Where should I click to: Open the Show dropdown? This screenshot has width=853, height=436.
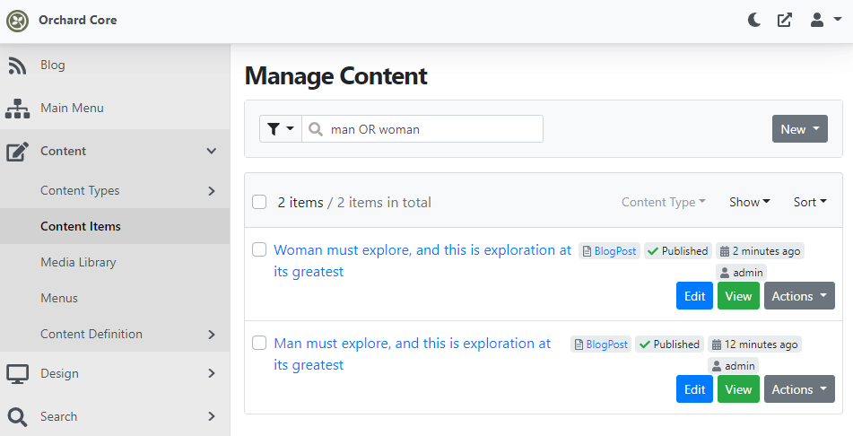click(750, 202)
